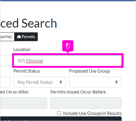
Task: Click the Permit Status up-down arrow icon
Action: click(61, 82)
